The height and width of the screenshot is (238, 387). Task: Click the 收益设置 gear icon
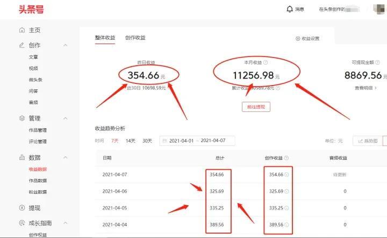pos(298,39)
